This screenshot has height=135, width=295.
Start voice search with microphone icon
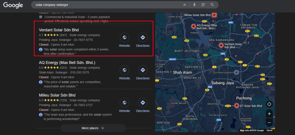[x=194, y=5]
